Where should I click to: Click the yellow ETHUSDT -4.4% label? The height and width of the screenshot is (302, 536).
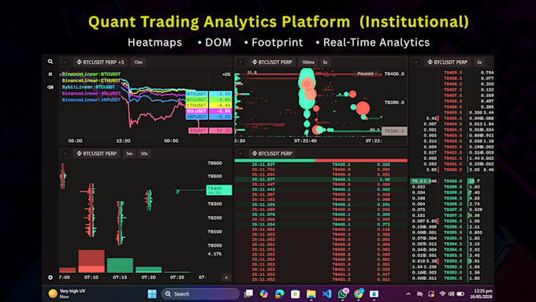point(209,106)
